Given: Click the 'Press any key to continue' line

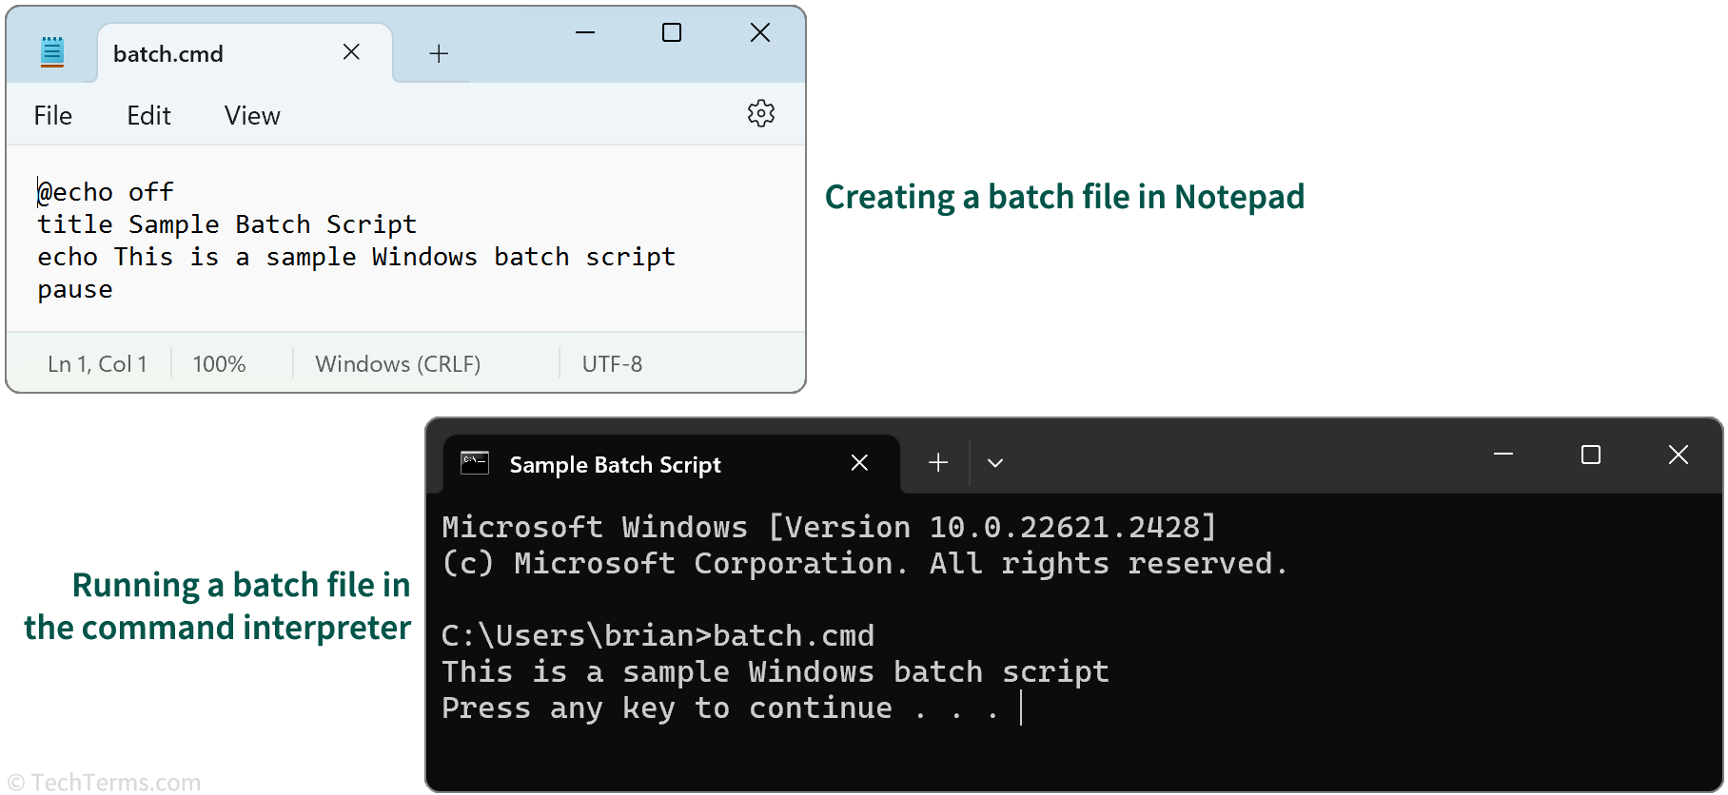Looking at the screenshot, I should click(x=720, y=708).
